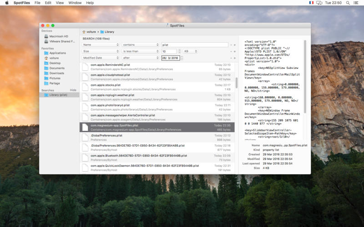Viewport: 364px width, 227px height.
Task: Click the date field 26/3/2016
Action: tap(171, 58)
